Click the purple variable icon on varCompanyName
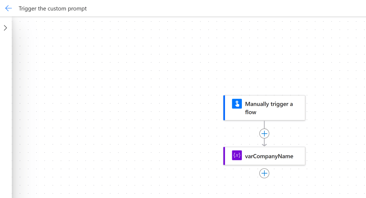 pyautogui.click(x=237, y=155)
